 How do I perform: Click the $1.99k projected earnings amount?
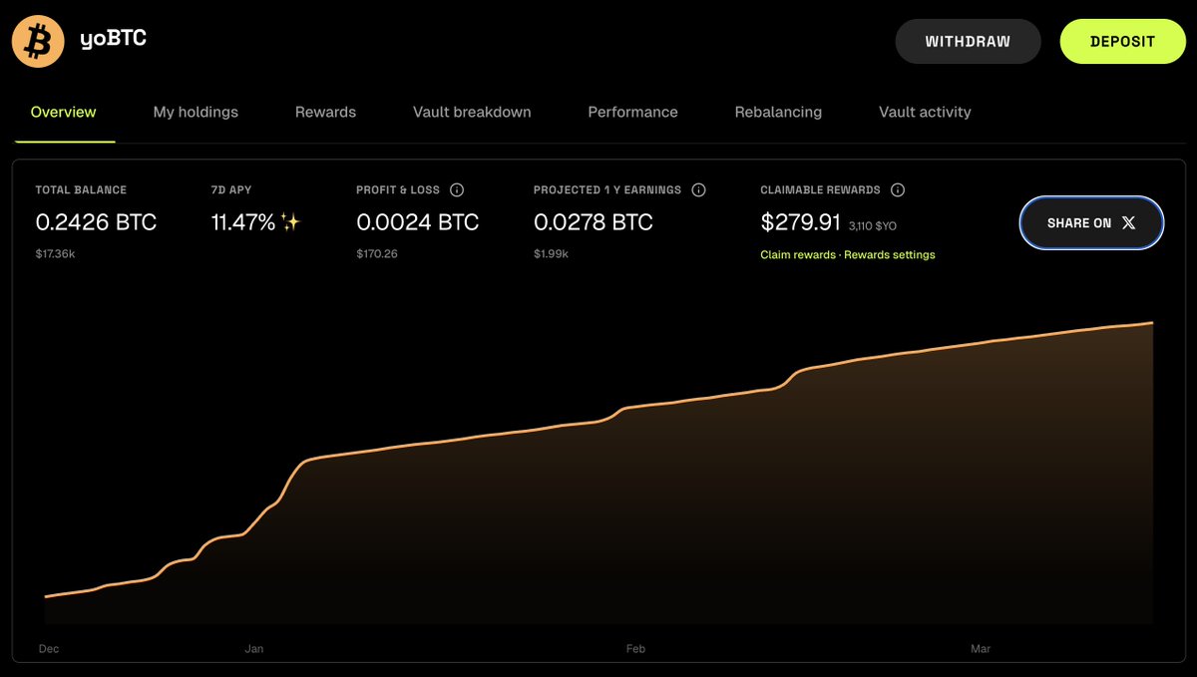pos(551,254)
